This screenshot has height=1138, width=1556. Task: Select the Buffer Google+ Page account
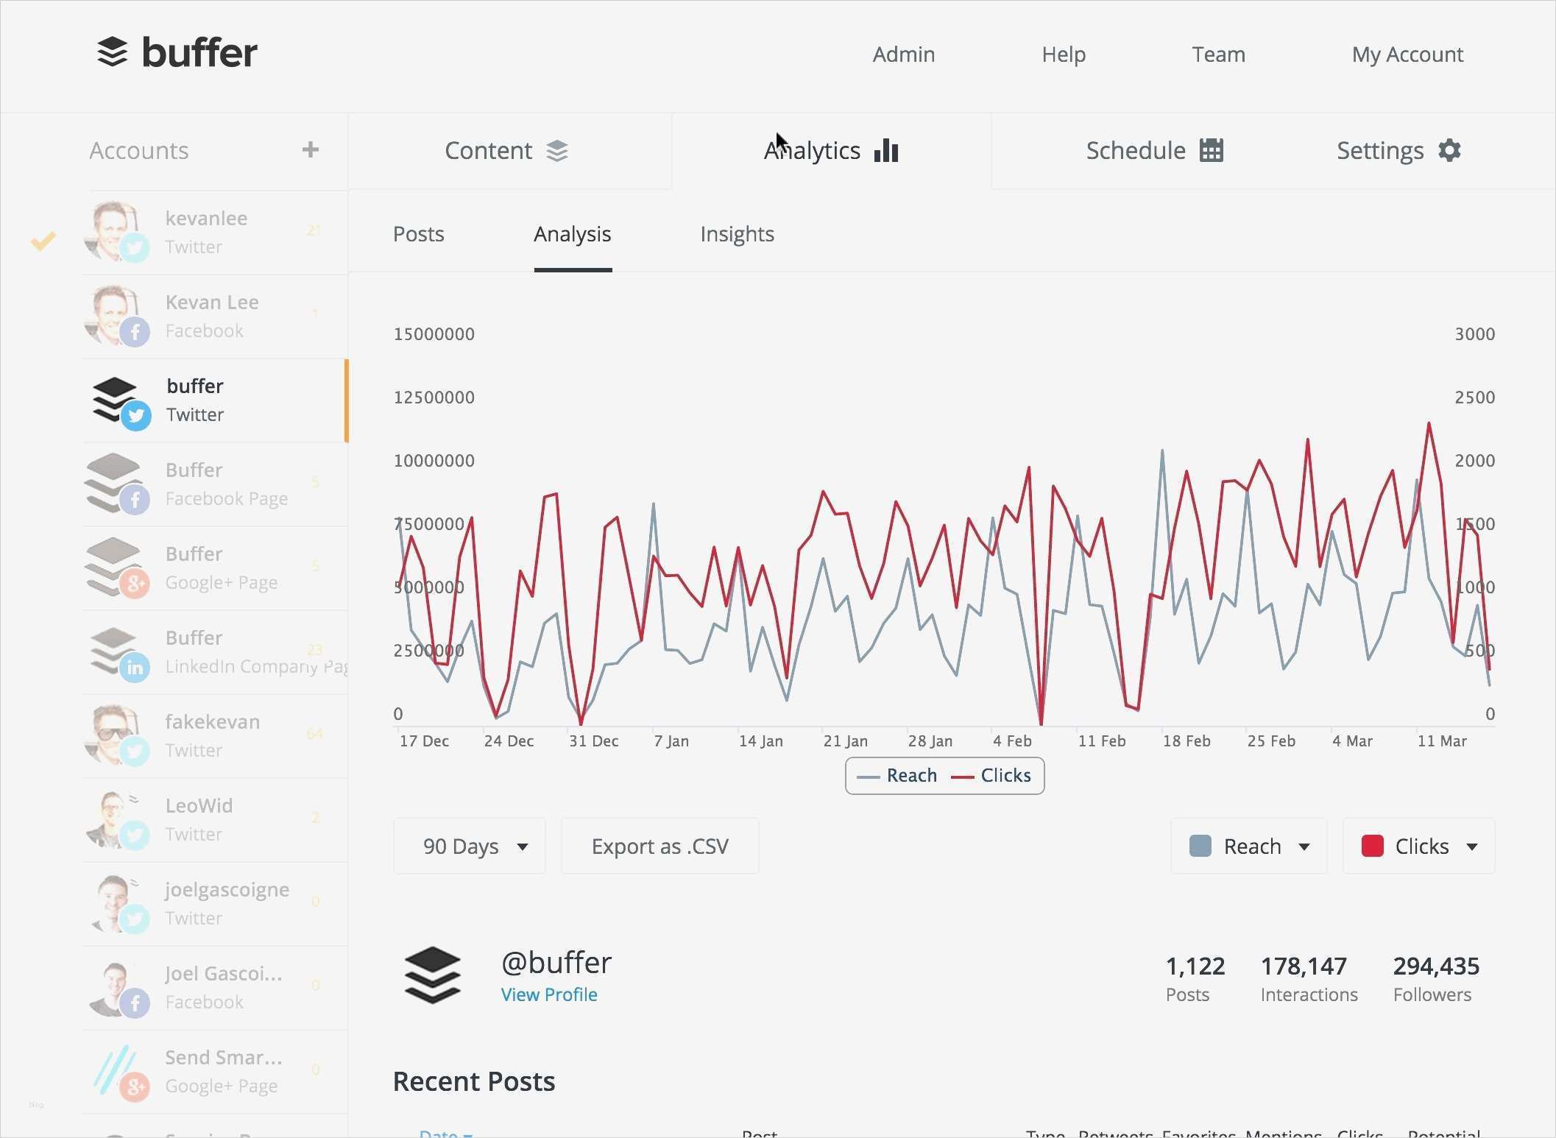pyautogui.click(x=215, y=568)
